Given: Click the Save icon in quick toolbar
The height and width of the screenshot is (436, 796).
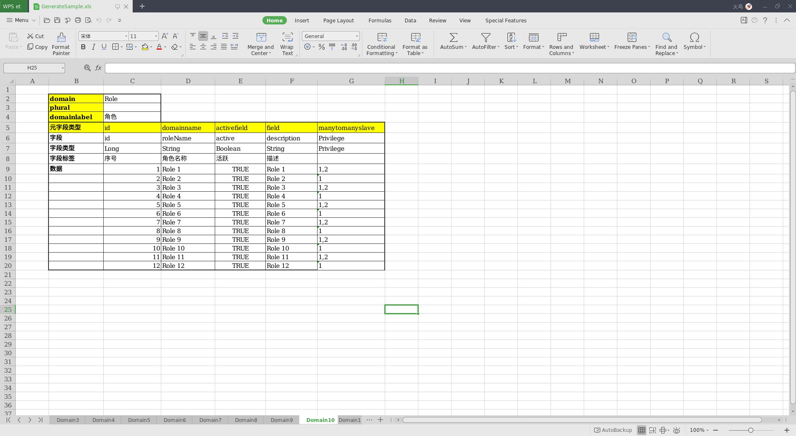Looking at the screenshot, I should pos(57,20).
